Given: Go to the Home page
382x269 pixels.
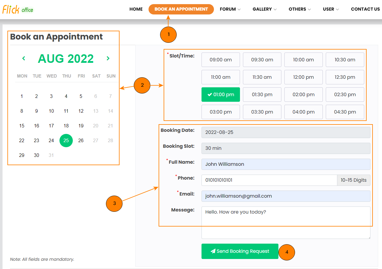Looking at the screenshot, I should [x=136, y=9].
